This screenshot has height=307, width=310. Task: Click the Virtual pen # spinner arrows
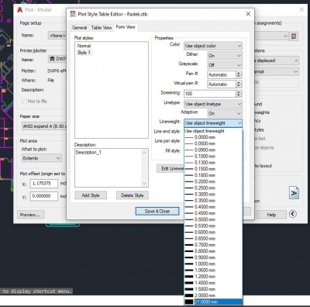pyautogui.click(x=239, y=85)
